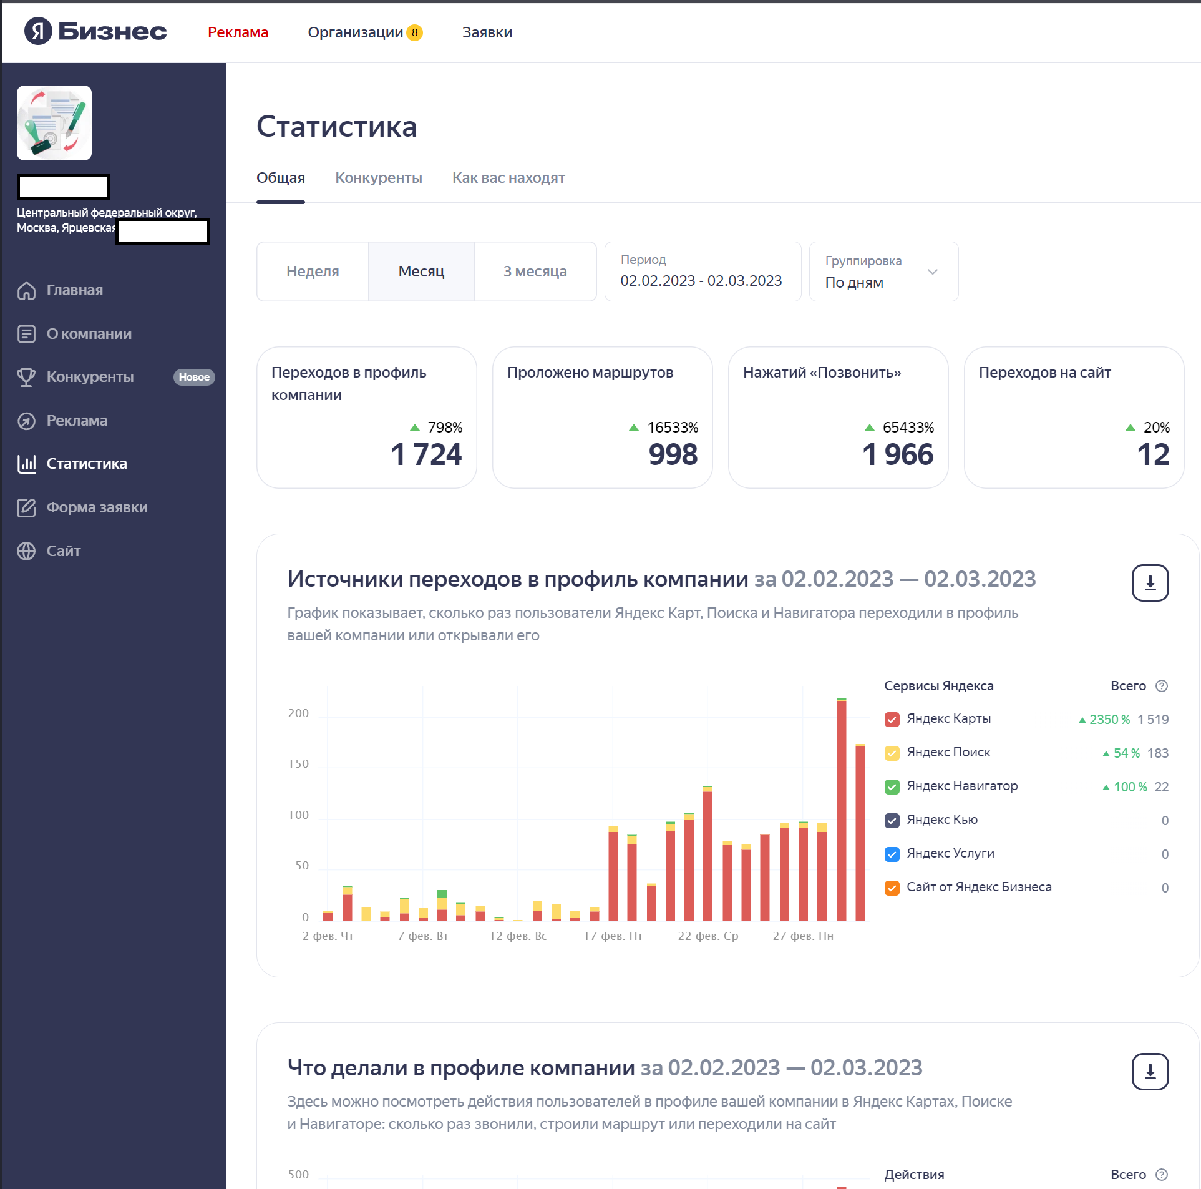Toggle the Сайт от Яндекс Бизнеса checkbox
Viewport: 1201px width, 1189px height.
coord(892,888)
